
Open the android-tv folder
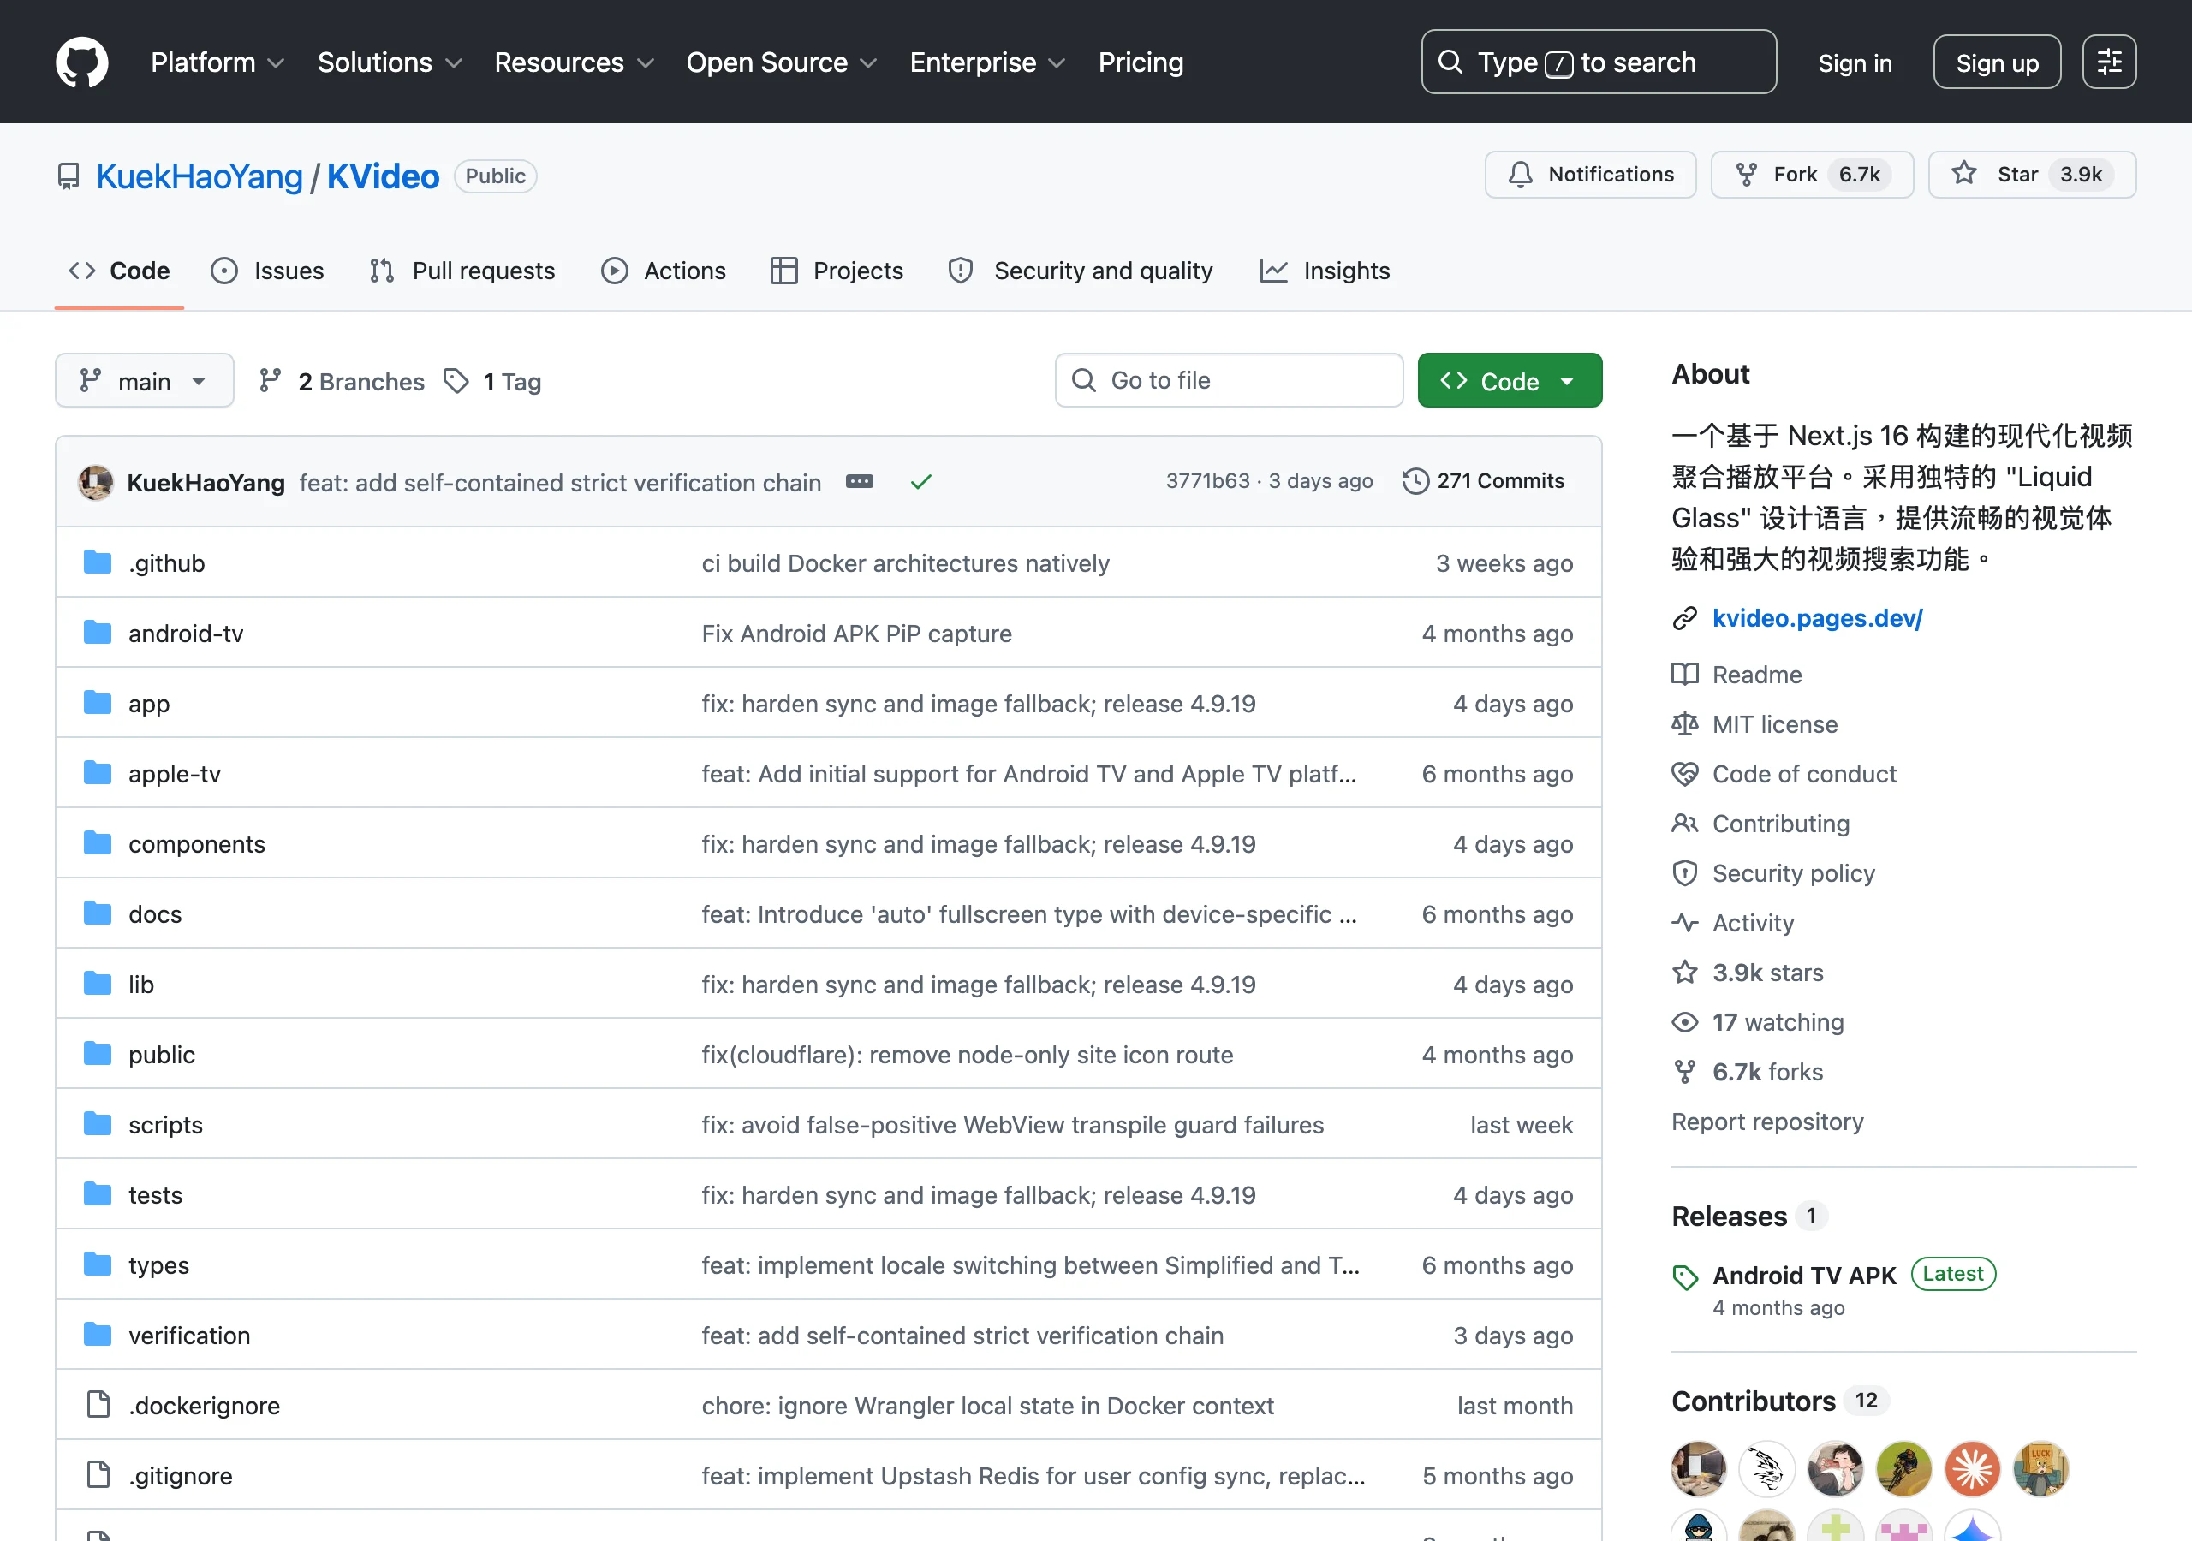185,633
